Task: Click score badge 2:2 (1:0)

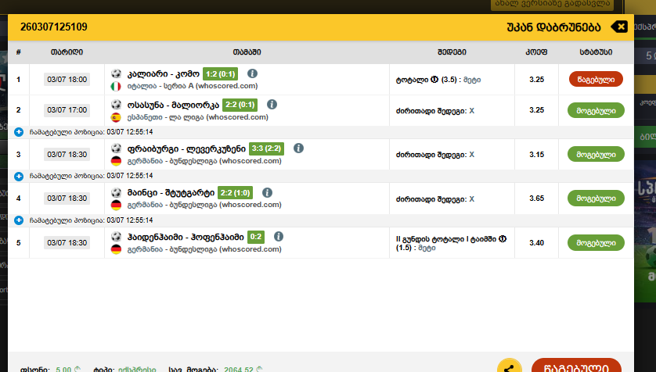Action: (x=235, y=193)
